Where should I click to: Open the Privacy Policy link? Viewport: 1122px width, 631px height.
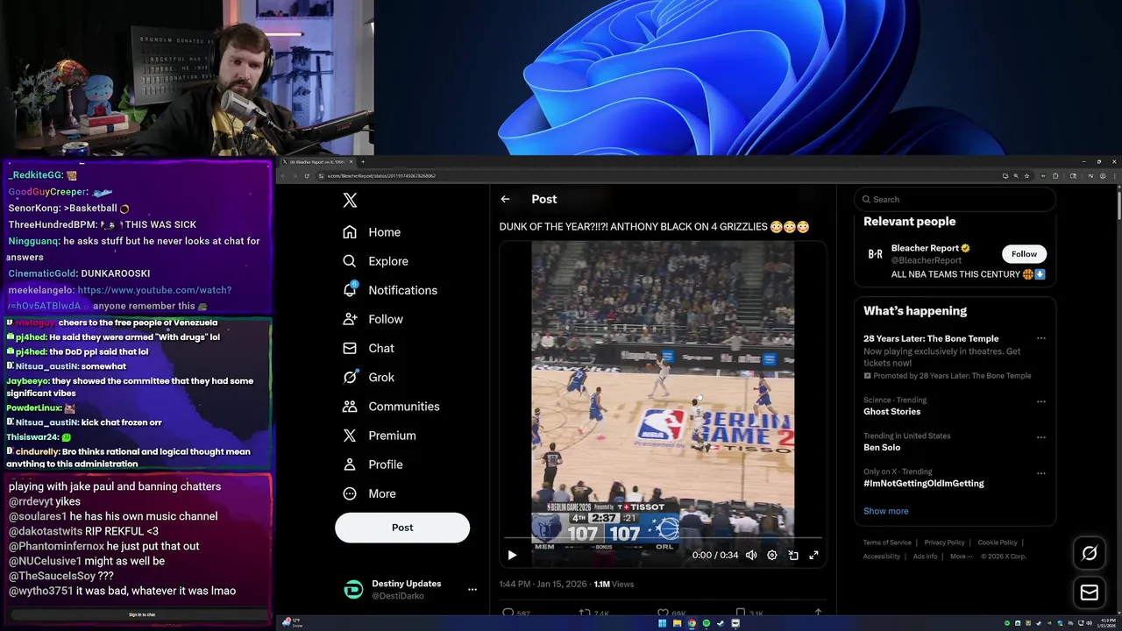944,542
